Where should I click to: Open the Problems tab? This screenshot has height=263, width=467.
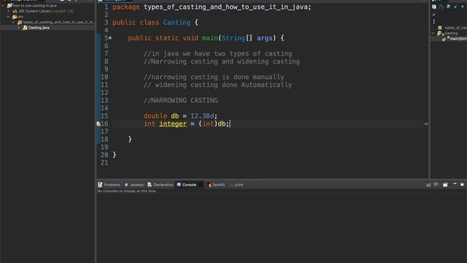[109, 185]
